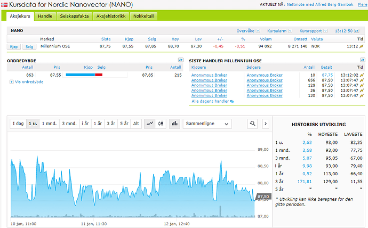Click the red sell portion of depth bar
Image resolution: width=368 pixels, height=228 pixels.
(x=99, y=75)
